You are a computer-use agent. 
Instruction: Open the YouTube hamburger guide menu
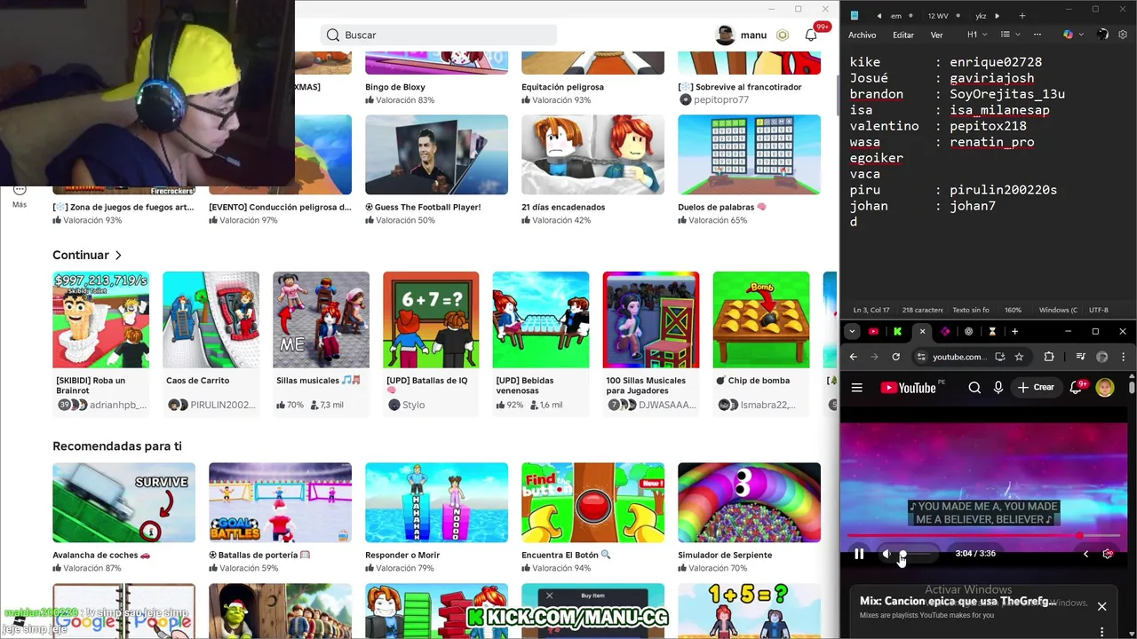coord(857,388)
